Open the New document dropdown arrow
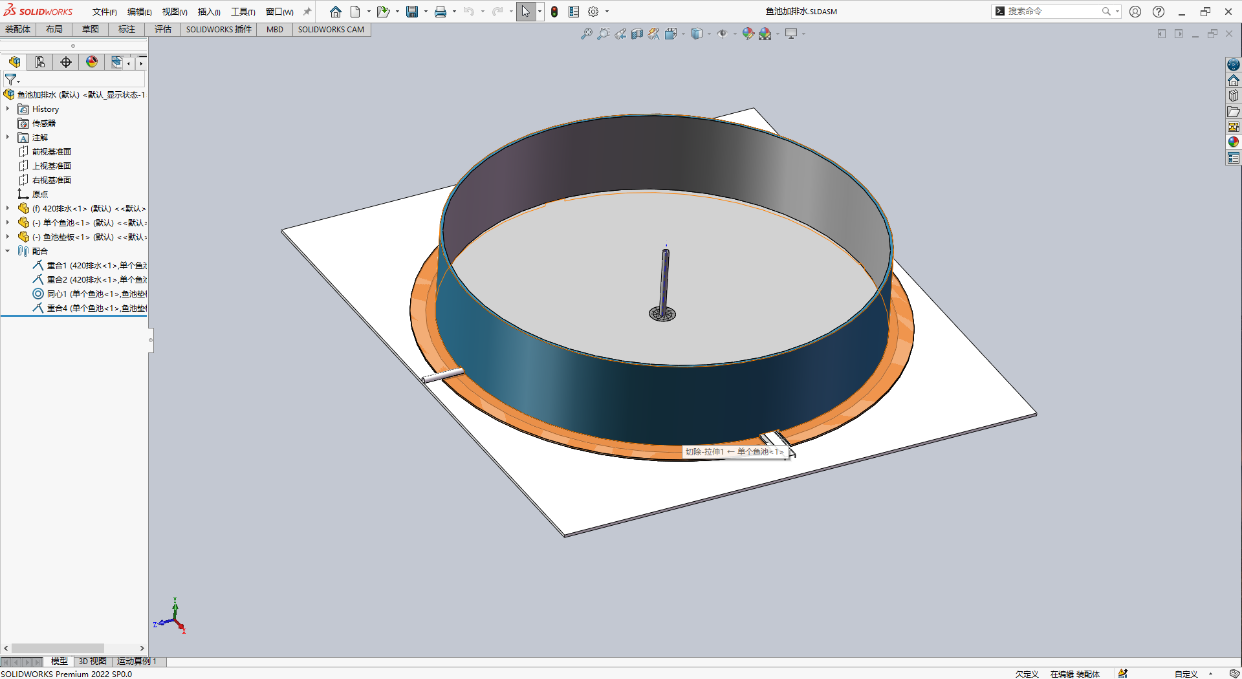Image resolution: width=1242 pixels, height=679 pixels. (x=369, y=12)
